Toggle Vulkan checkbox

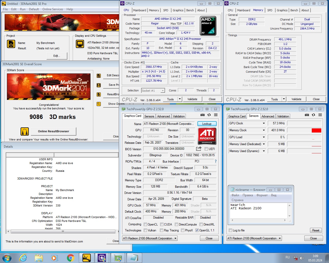145,230
